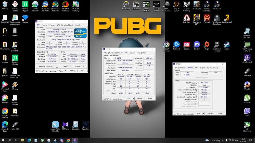This screenshot has width=255, height=143.
Task: Switch input language РУС indicator
Action: [237, 140]
